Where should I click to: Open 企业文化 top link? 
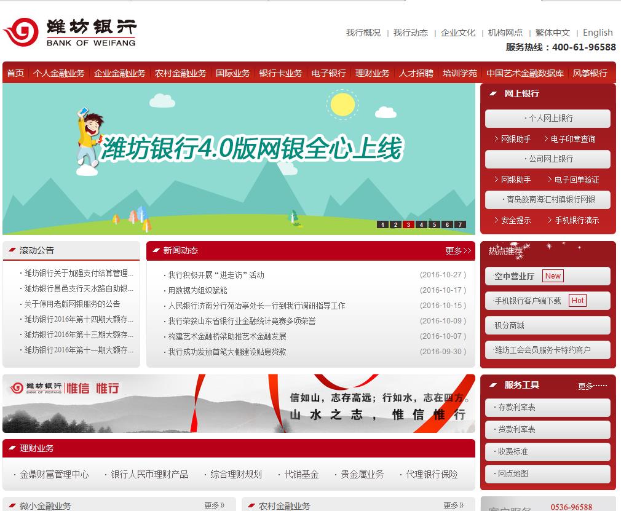tap(458, 33)
